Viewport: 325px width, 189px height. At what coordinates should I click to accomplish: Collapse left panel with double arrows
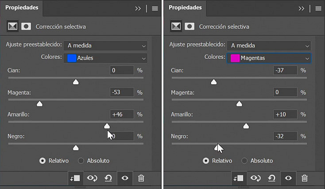coord(138,8)
